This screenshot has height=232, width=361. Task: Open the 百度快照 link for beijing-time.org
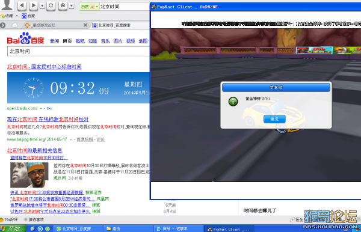(x=85, y=139)
